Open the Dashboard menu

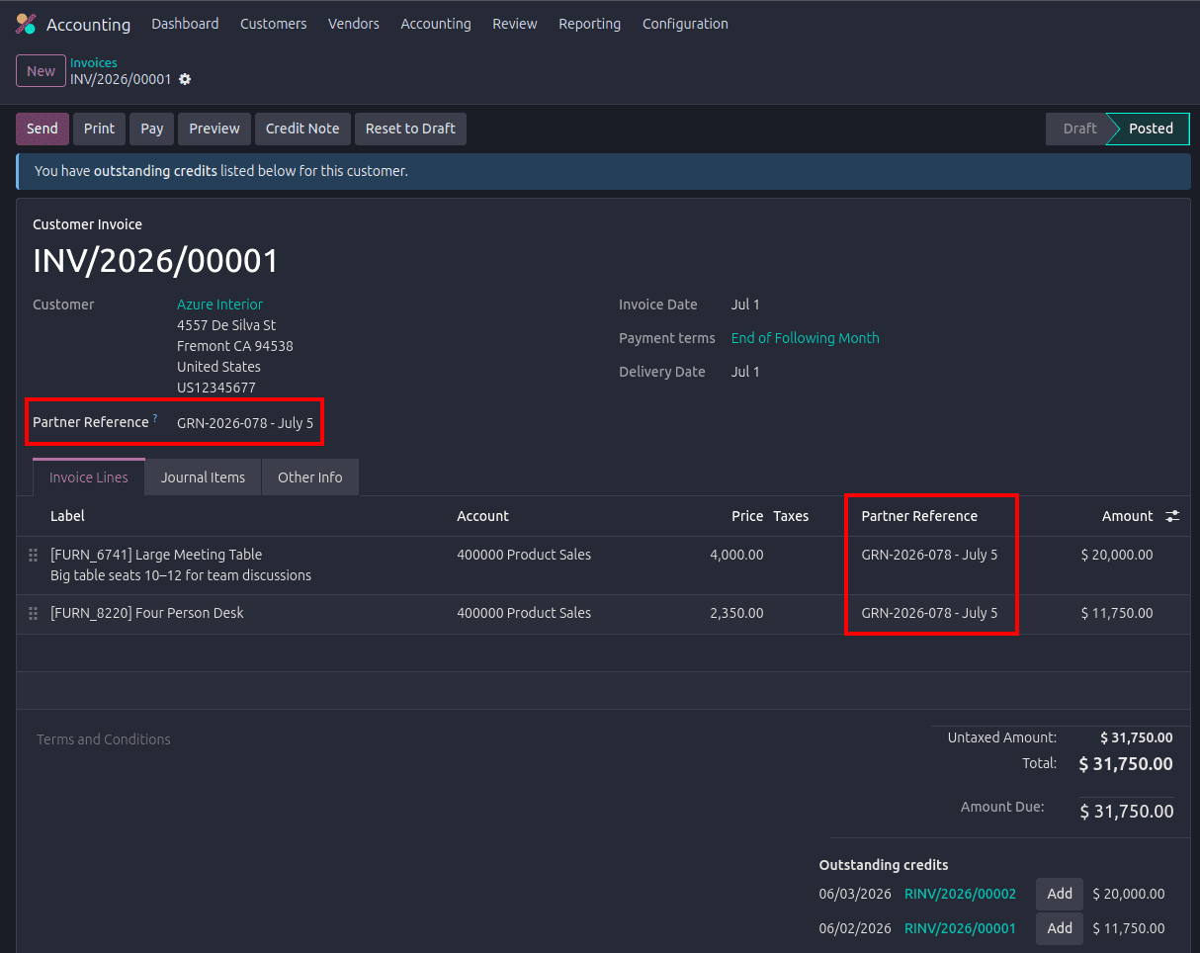pyautogui.click(x=185, y=24)
